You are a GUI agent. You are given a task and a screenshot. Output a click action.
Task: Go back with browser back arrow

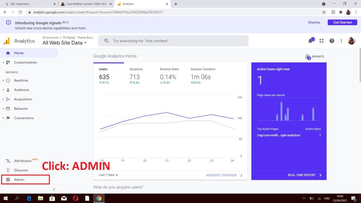[x=5, y=12]
